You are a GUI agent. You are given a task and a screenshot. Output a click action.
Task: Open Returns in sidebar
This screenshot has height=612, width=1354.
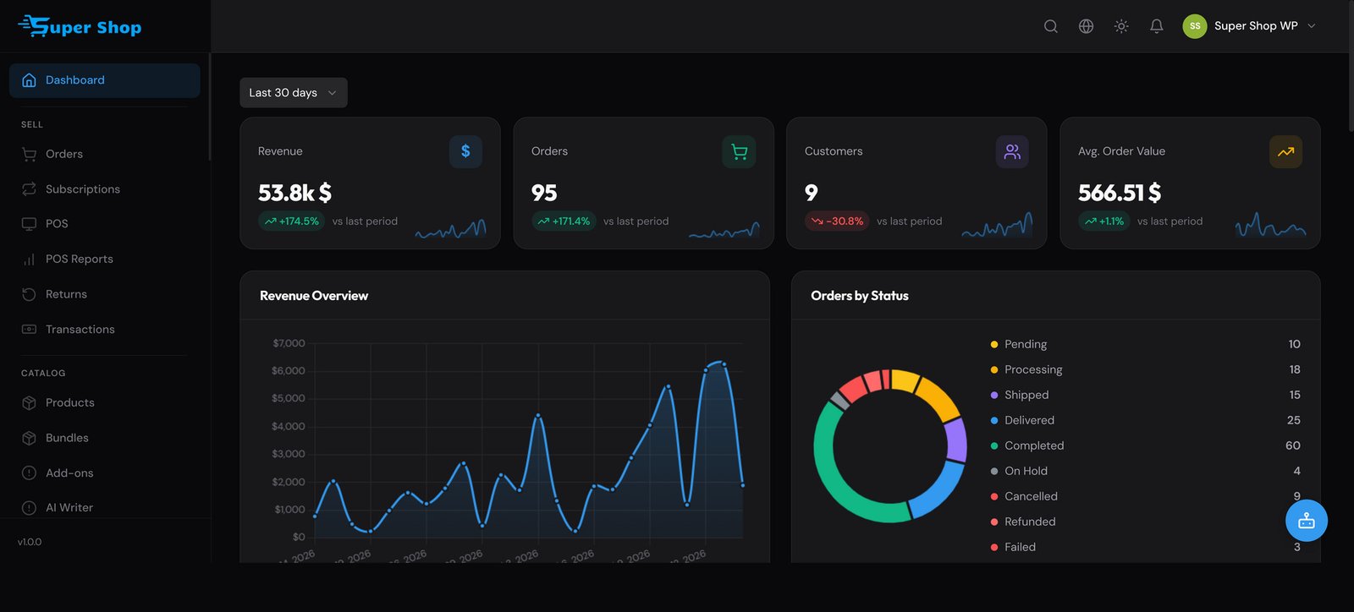[x=104, y=294]
